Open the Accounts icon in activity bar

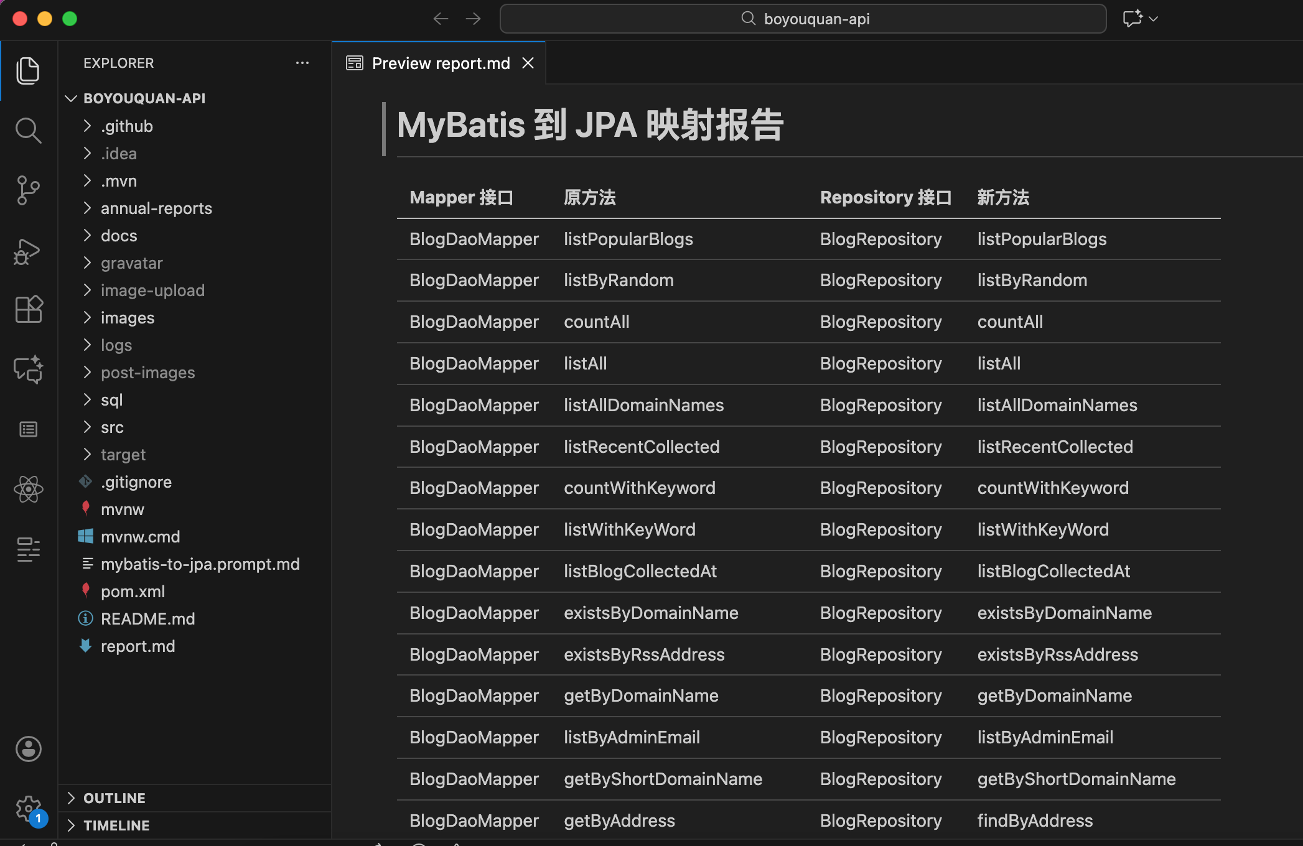[29, 749]
